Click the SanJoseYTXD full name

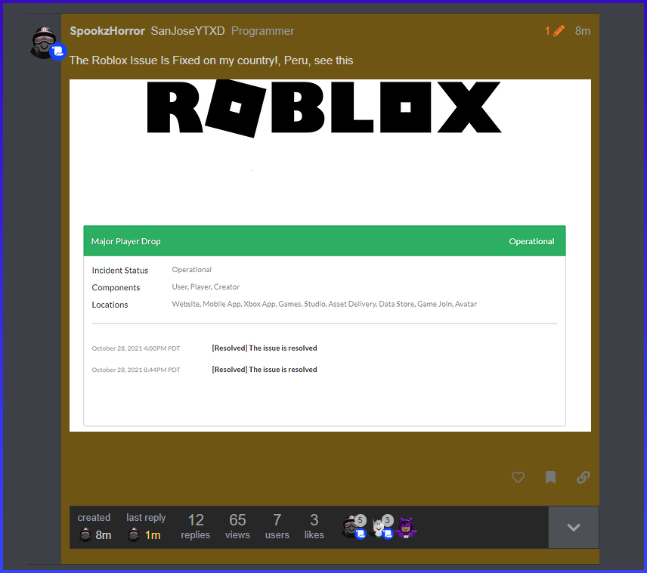point(187,31)
